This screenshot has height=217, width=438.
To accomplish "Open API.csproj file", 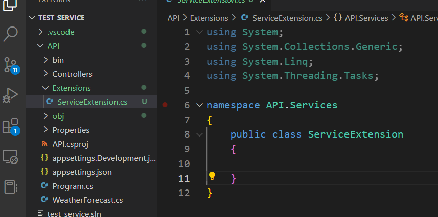I will [x=71, y=144].
